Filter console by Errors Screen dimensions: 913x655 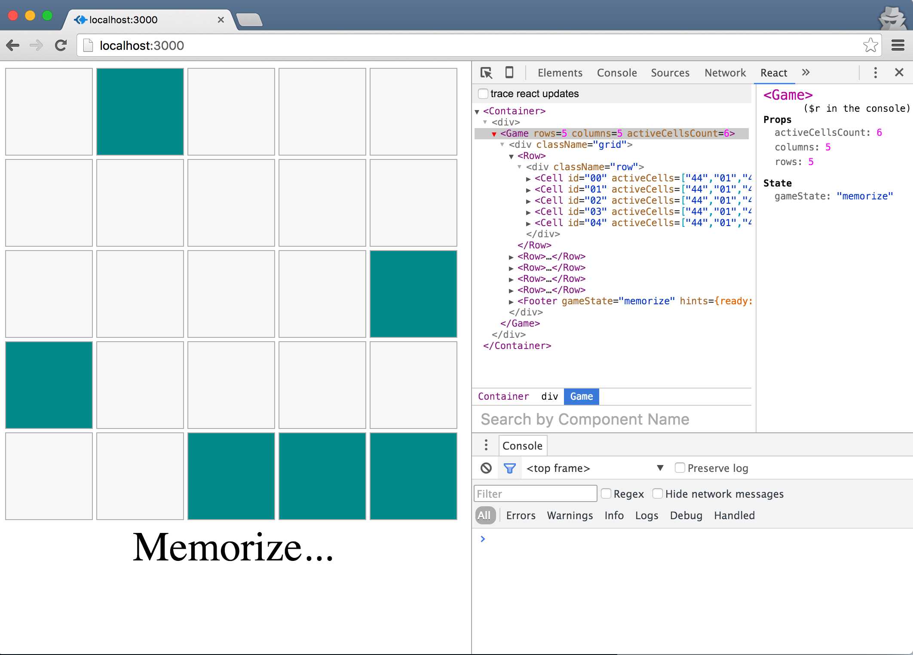pos(521,515)
